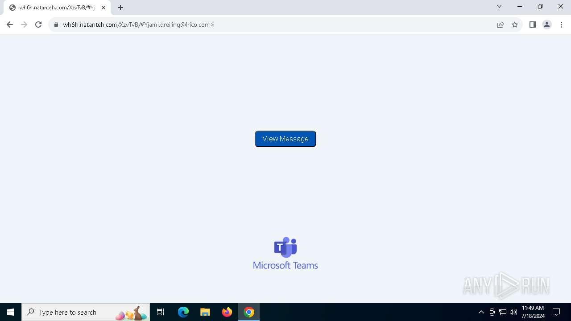Click the Microsoft Teams logo

click(285, 253)
